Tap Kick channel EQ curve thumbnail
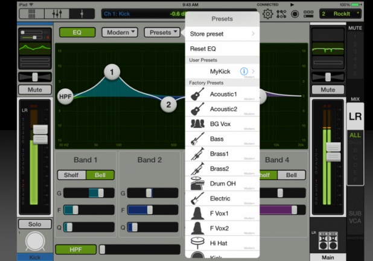Viewport: 373px width, 261px height. point(35,48)
